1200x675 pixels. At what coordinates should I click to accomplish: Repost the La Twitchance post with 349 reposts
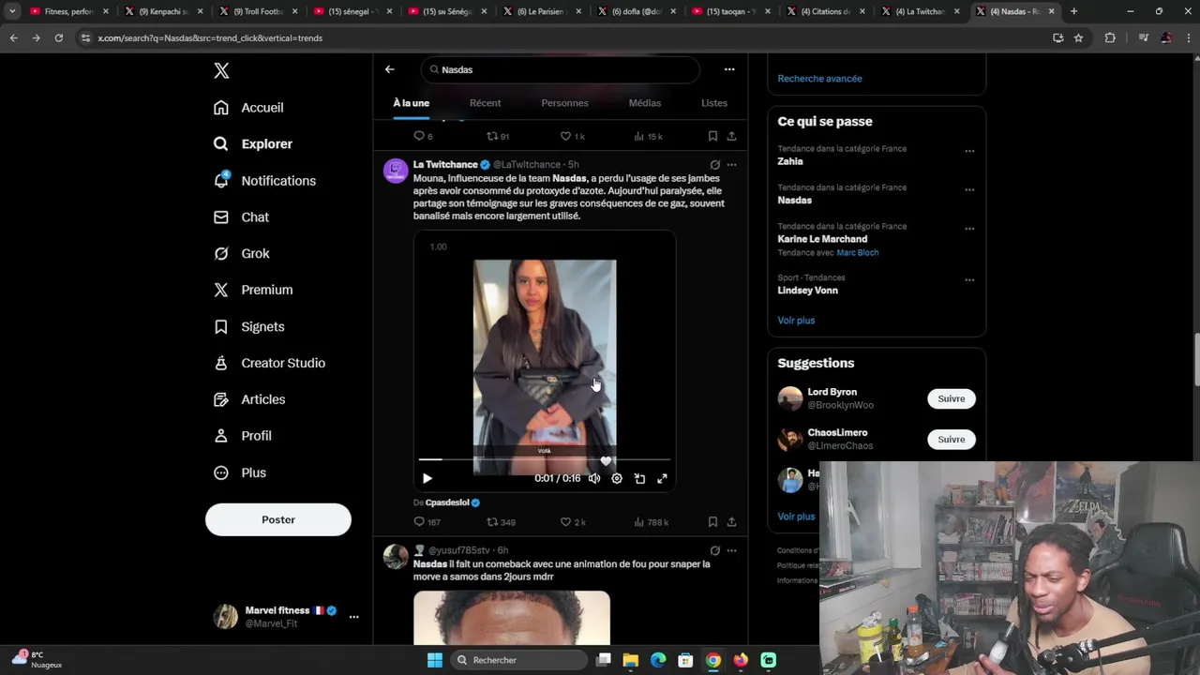point(502,522)
